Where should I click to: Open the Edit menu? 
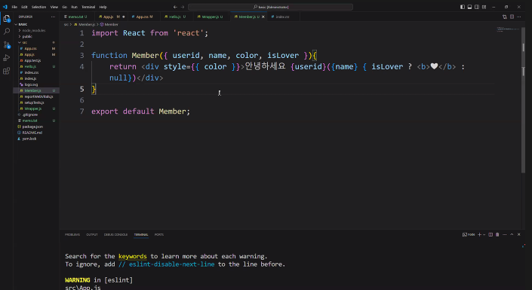tap(24, 7)
